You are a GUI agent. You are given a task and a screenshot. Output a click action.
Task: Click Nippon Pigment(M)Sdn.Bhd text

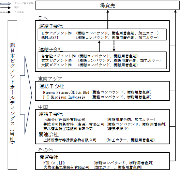click(x=66, y=92)
